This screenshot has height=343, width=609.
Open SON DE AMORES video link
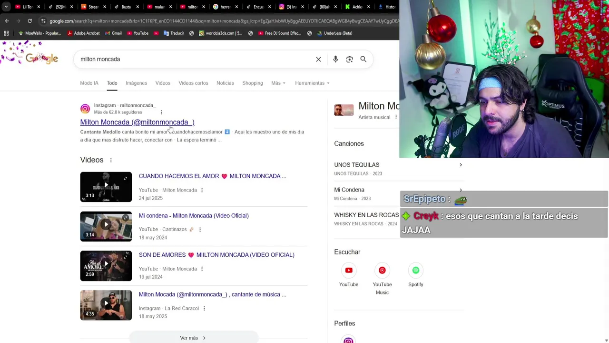[216, 255]
